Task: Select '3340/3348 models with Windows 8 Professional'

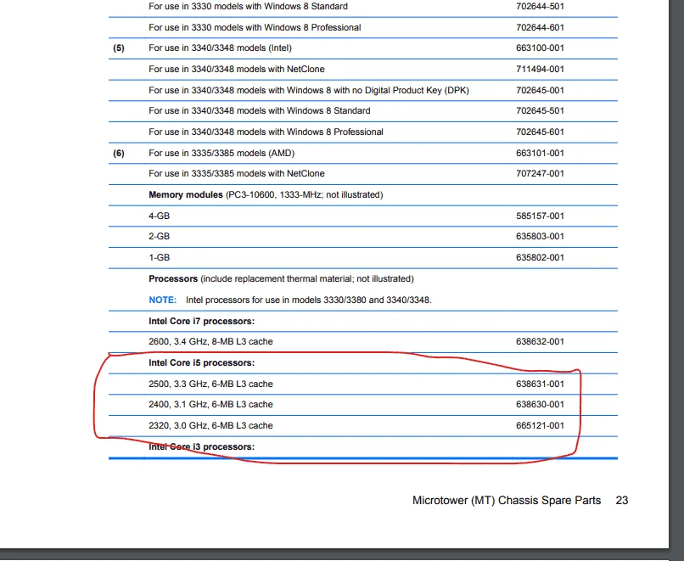Action: (x=266, y=132)
